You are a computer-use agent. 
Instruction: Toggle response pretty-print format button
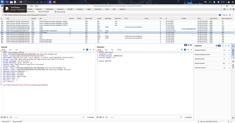point(185,50)
